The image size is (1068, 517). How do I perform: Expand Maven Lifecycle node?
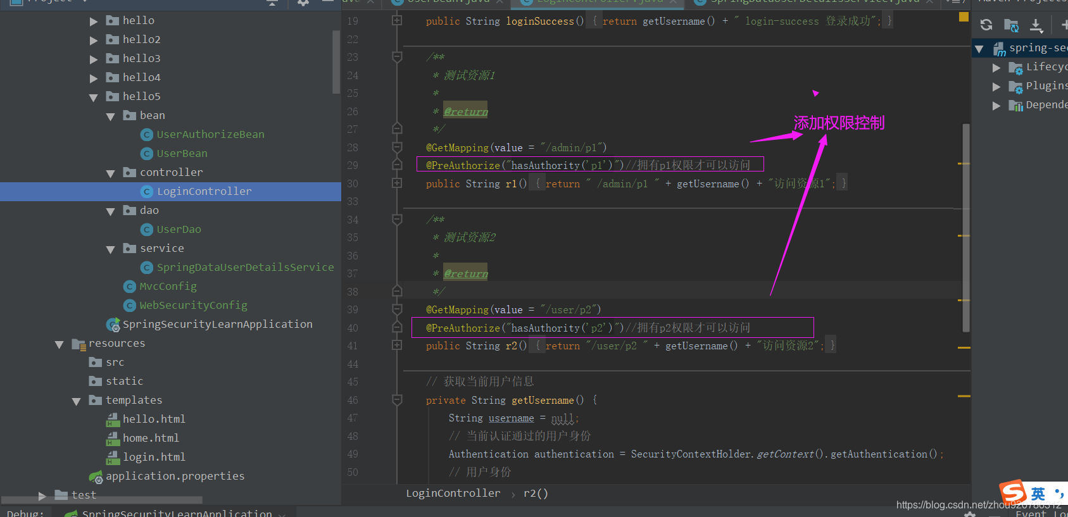(x=996, y=68)
